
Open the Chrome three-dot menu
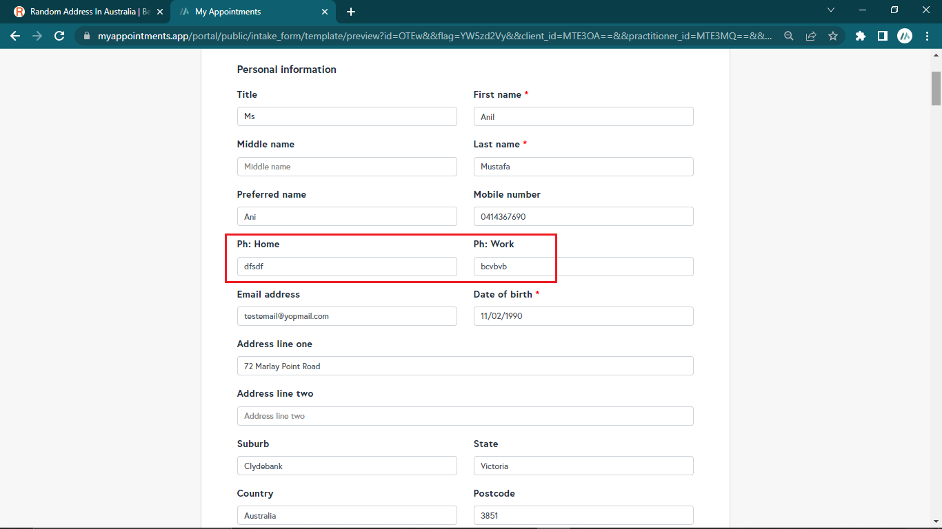927,36
